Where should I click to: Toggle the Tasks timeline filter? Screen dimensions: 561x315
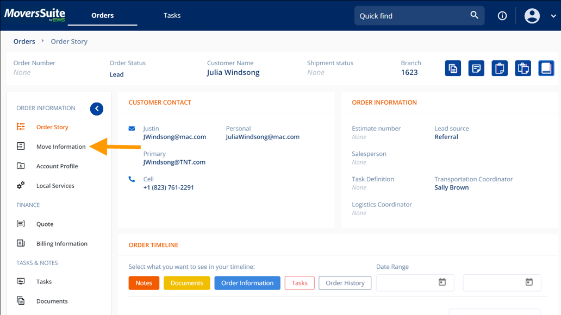coord(300,283)
